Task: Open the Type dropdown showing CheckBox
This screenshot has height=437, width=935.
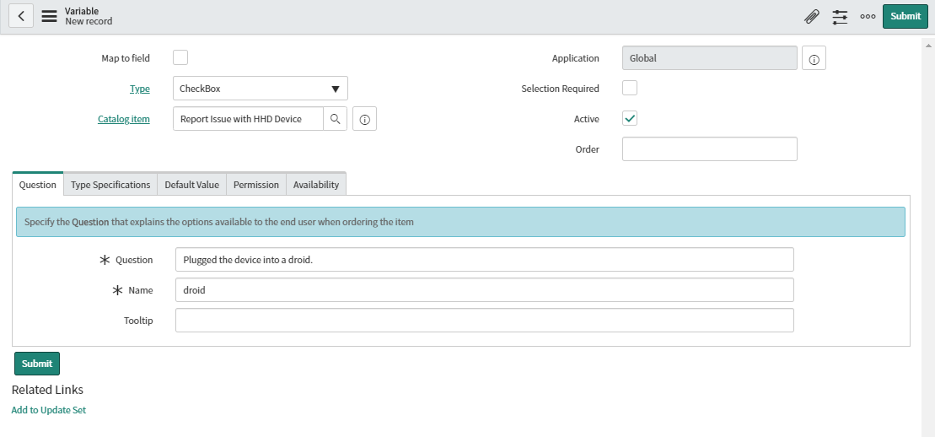Action: (x=260, y=89)
